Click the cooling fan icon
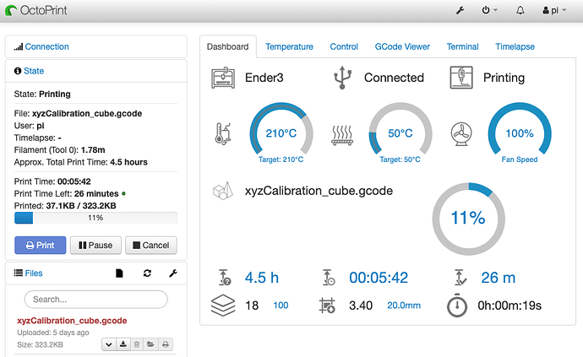Image resolution: width=583 pixels, height=357 pixels. [x=461, y=134]
